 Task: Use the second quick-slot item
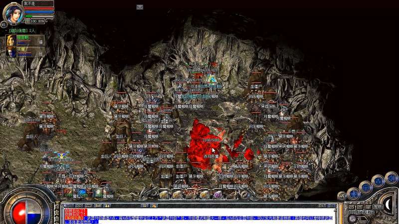tap(178, 195)
